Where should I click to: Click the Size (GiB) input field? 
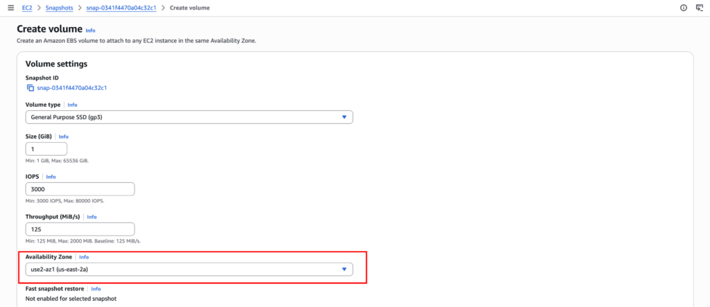(46, 149)
